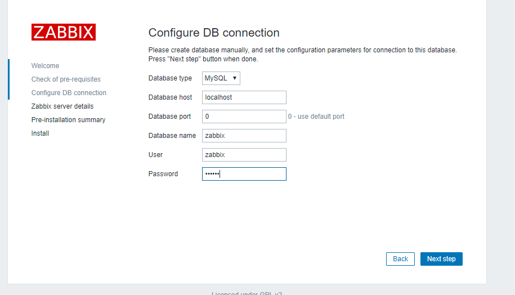Viewport: 515px width, 295px height.
Task: Click the 'Please create database manually' instruction text
Action: (302, 55)
